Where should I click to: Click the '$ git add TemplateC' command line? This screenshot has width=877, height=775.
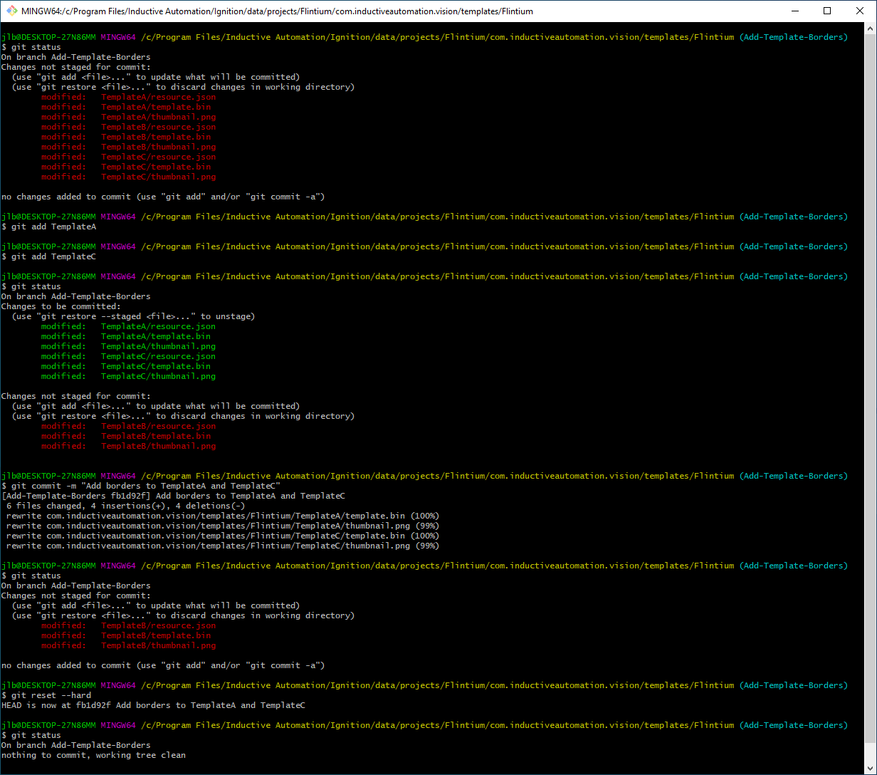point(48,256)
